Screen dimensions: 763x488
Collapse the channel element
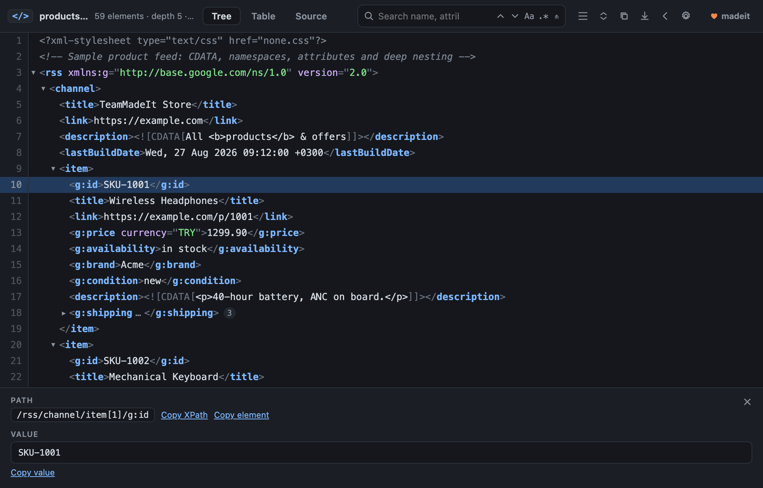[43, 88]
